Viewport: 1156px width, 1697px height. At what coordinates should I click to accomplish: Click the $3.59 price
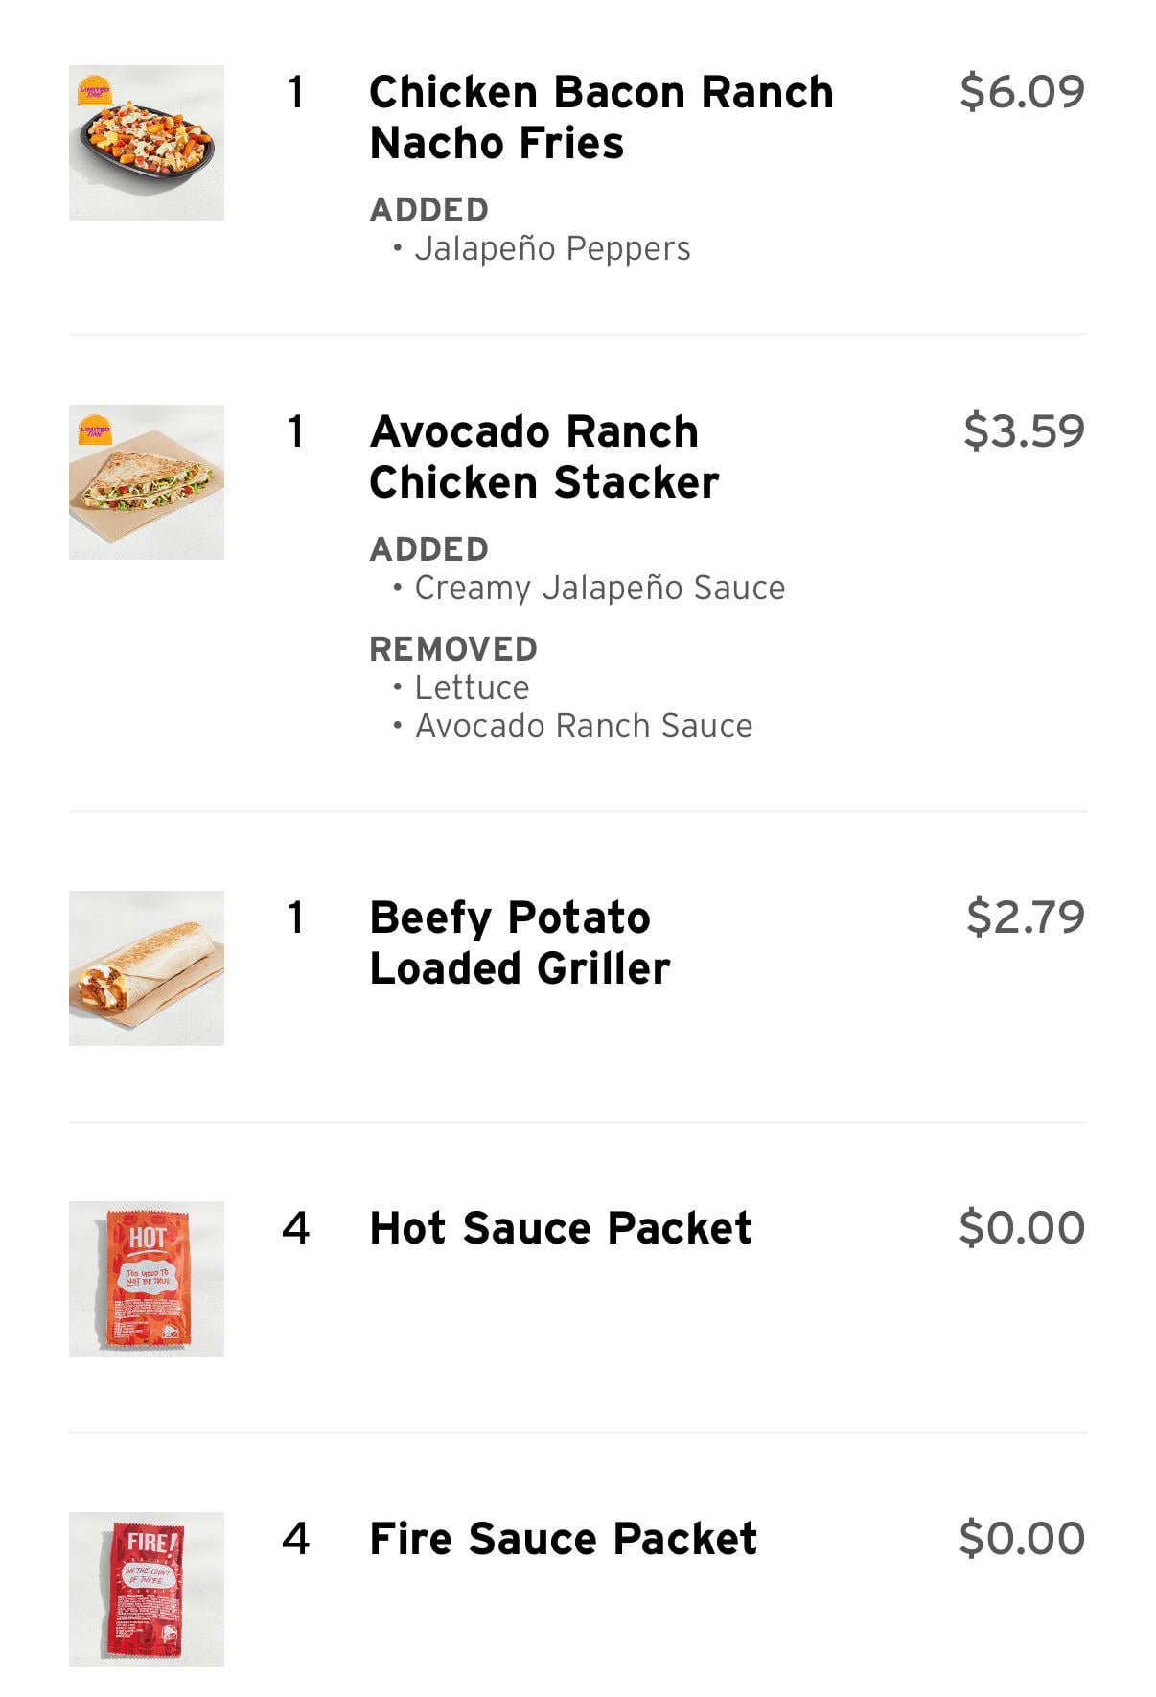coord(1024,430)
